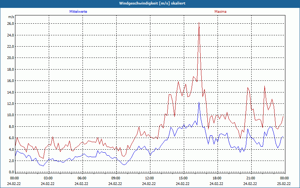Click the chart title Windgeschwindigkeit skaliert
The width and height of the screenshot is (300, 188).
pos(152,3)
